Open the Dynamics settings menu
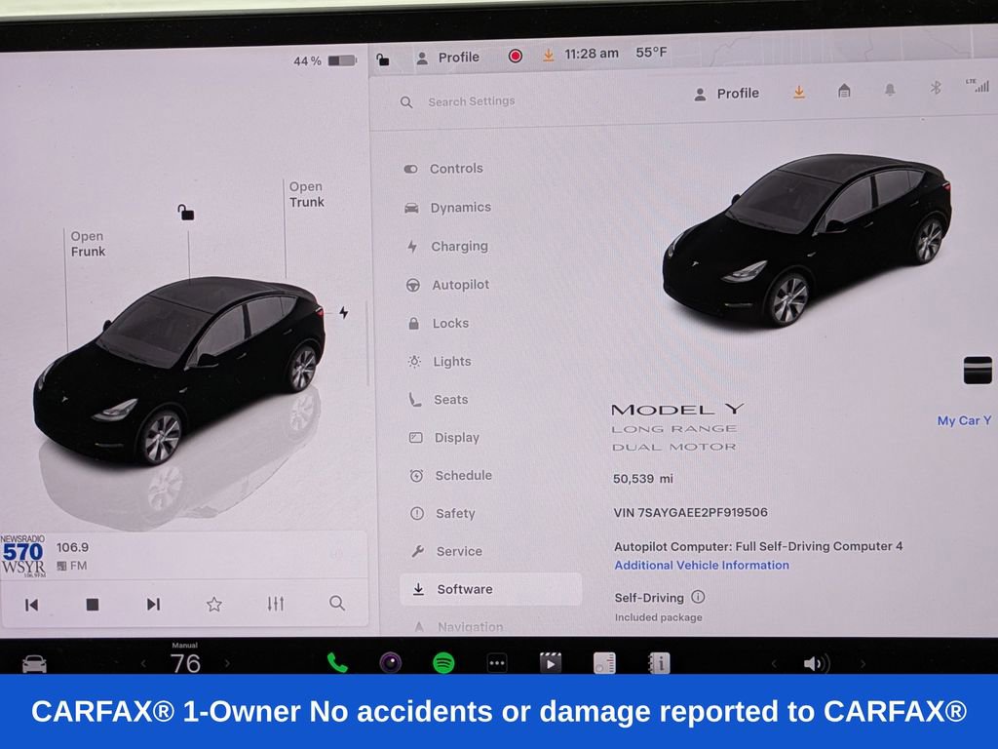Viewport: 998px width, 749px height. click(x=447, y=208)
